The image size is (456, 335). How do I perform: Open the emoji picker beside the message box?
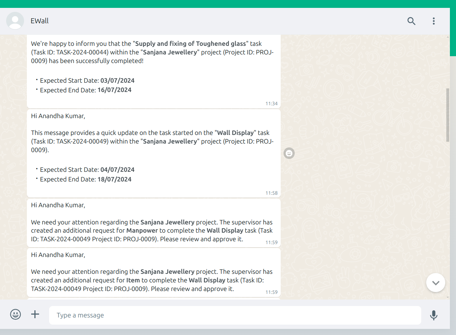(15, 315)
